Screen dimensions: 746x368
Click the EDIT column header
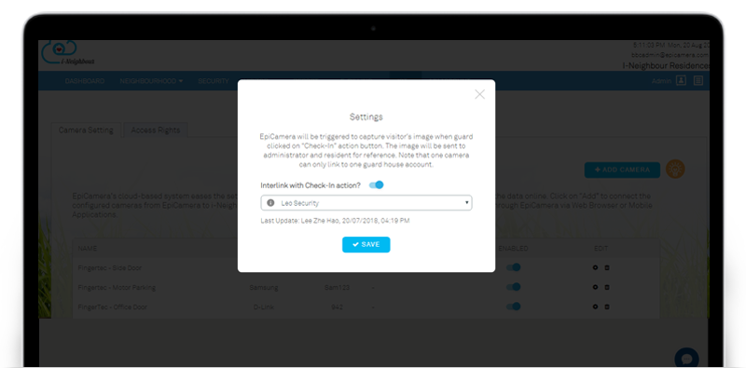click(x=601, y=249)
